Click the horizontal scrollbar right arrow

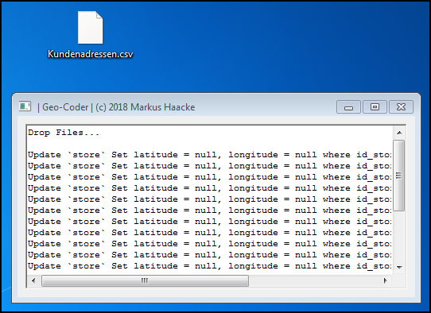click(x=386, y=280)
